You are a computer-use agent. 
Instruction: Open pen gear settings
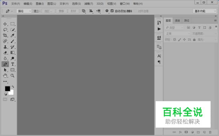(107, 11)
